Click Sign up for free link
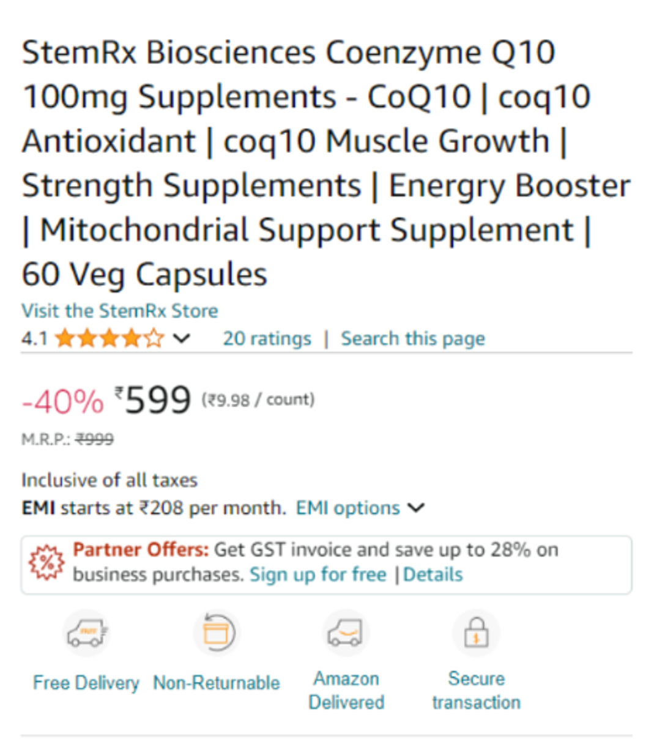 [318, 575]
